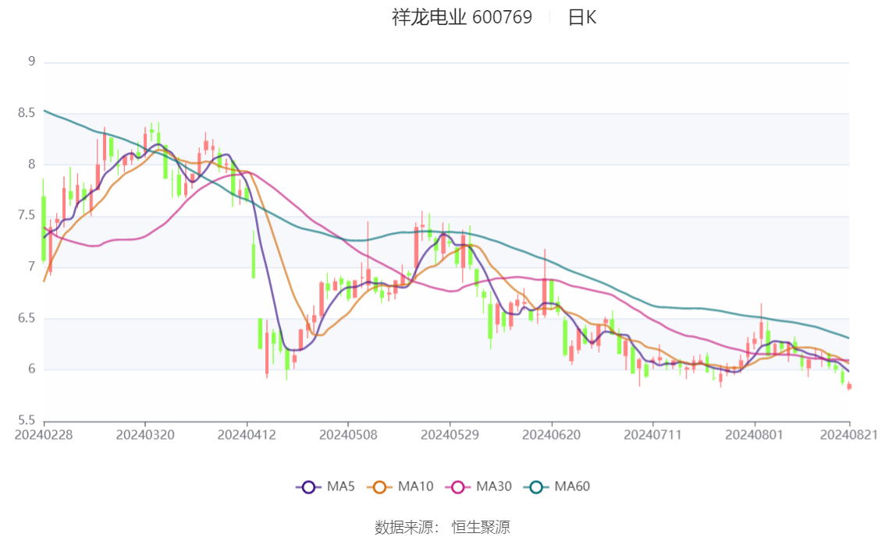This screenshot has width=885, height=537.
Task: Click the 20240412 date on the x-axis
Action: 247,434
